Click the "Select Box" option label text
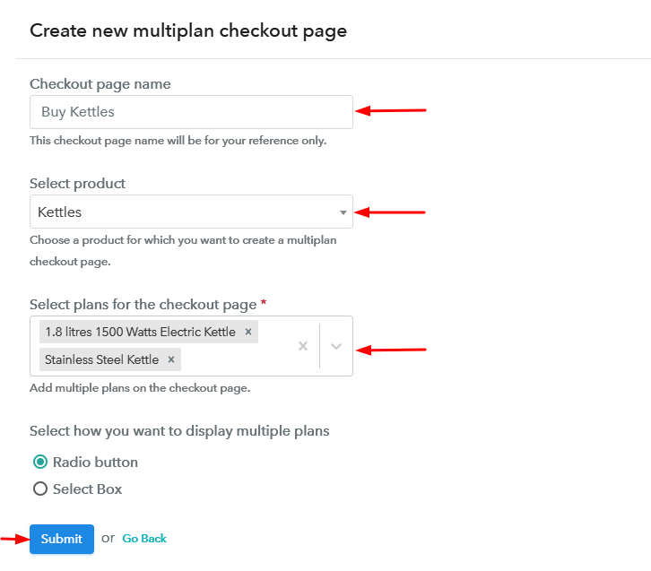The image size is (651, 571). pos(87,489)
